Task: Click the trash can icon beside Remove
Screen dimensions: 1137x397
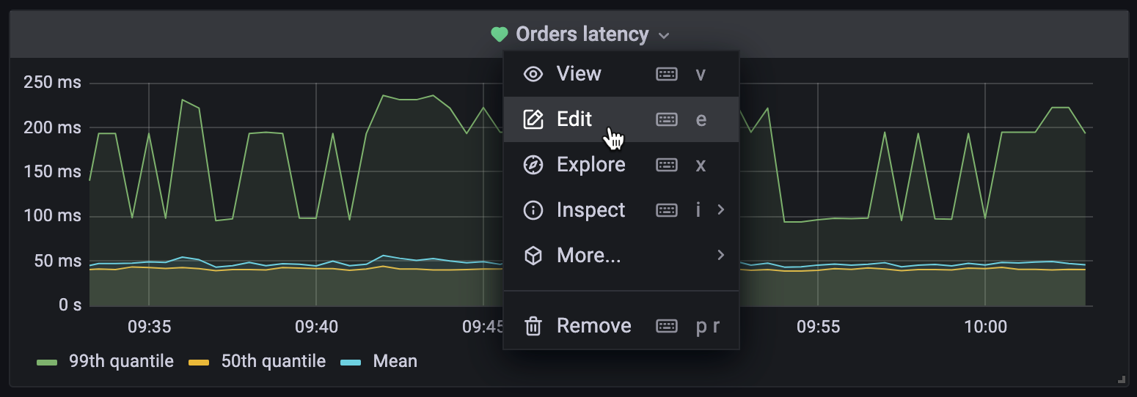Action: [533, 326]
